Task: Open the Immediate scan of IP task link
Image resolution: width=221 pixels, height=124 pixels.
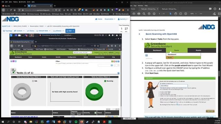Action: click(25, 117)
